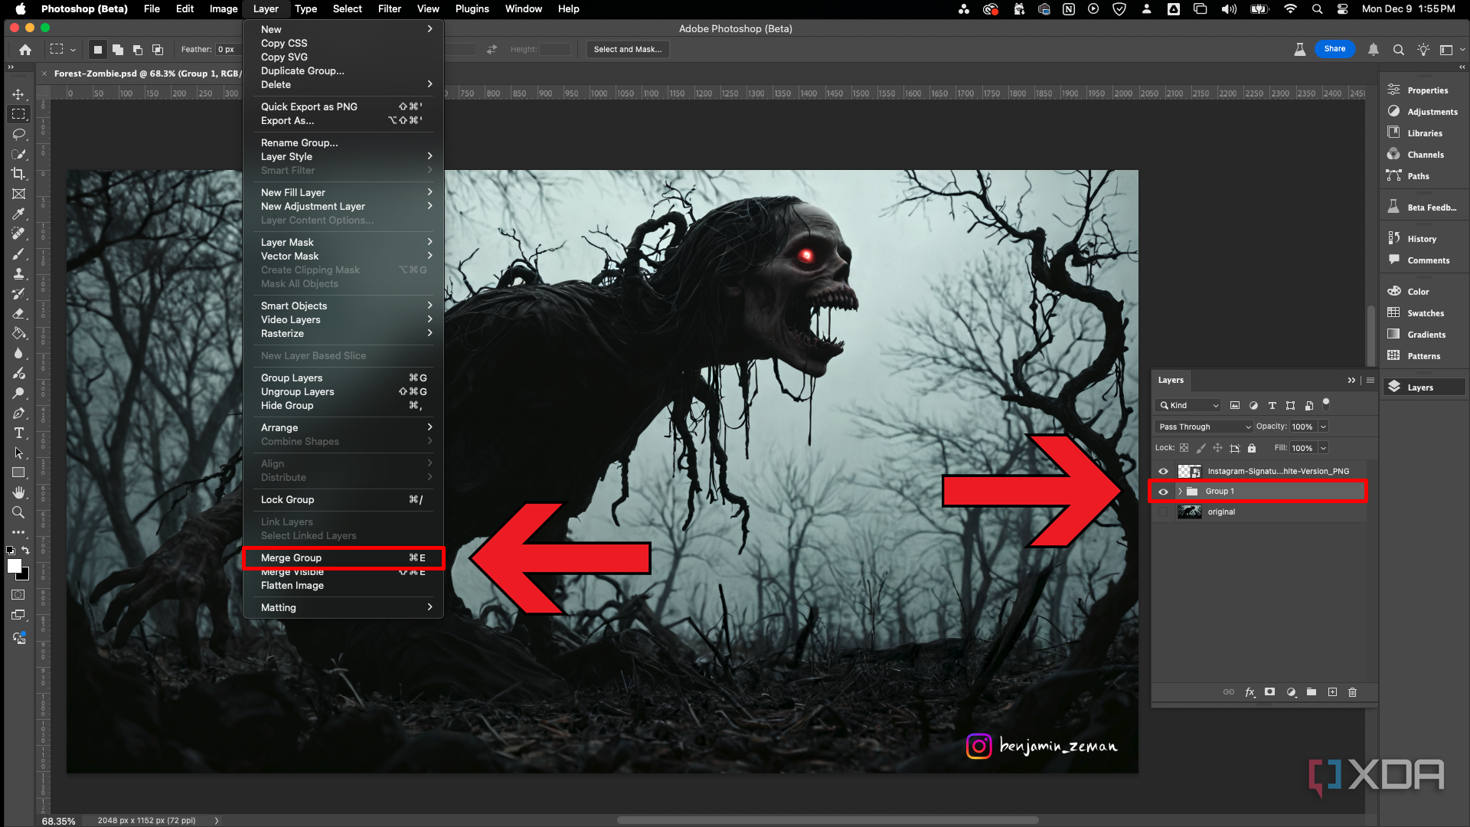Select the Clone Stamp tool
This screenshot has height=827, width=1470.
(x=18, y=273)
